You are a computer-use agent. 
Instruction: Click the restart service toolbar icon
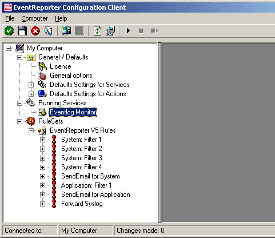(x=154, y=31)
